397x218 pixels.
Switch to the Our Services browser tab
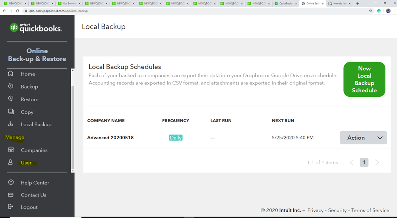(69, 4)
